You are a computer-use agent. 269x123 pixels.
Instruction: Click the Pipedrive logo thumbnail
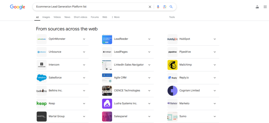(x=172, y=52)
